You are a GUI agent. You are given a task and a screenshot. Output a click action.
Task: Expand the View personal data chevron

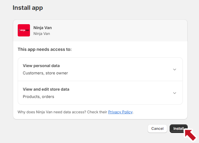point(175,70)
